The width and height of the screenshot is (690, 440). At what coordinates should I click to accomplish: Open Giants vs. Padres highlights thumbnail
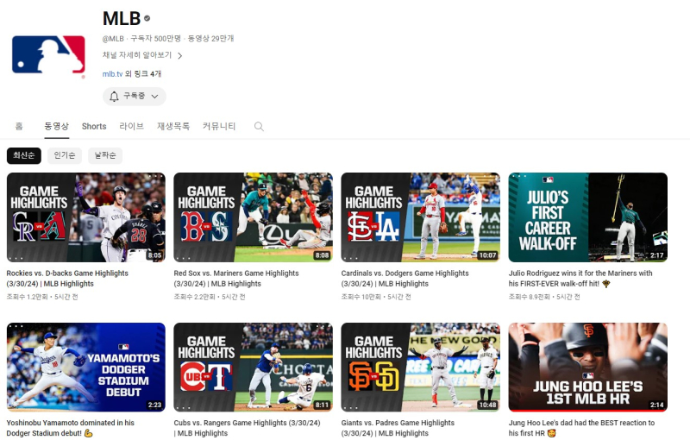point(420,368)
